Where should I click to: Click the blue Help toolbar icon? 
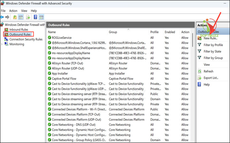tap(35, 17)
